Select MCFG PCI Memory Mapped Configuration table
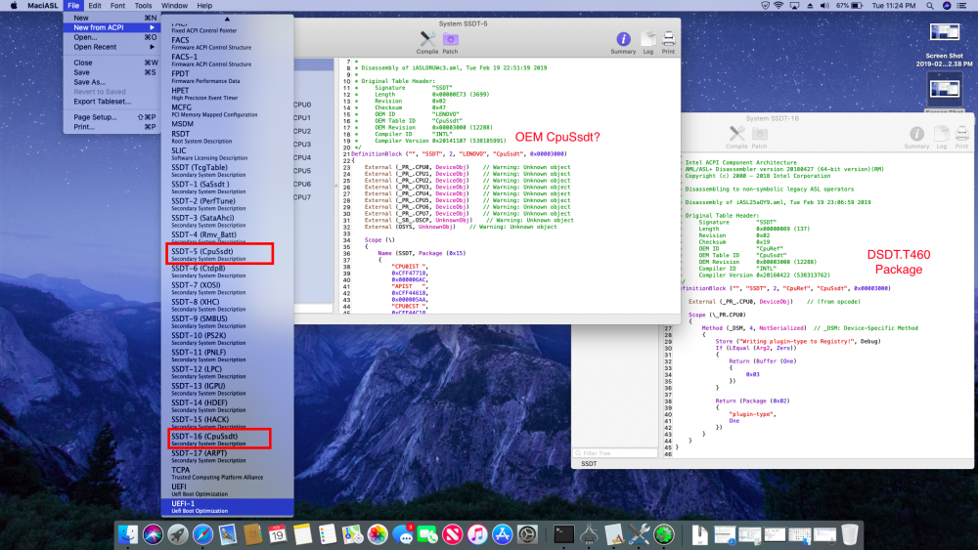Viewport: 978px width, 550px height. pyautogui.click(x=227, y=110)
